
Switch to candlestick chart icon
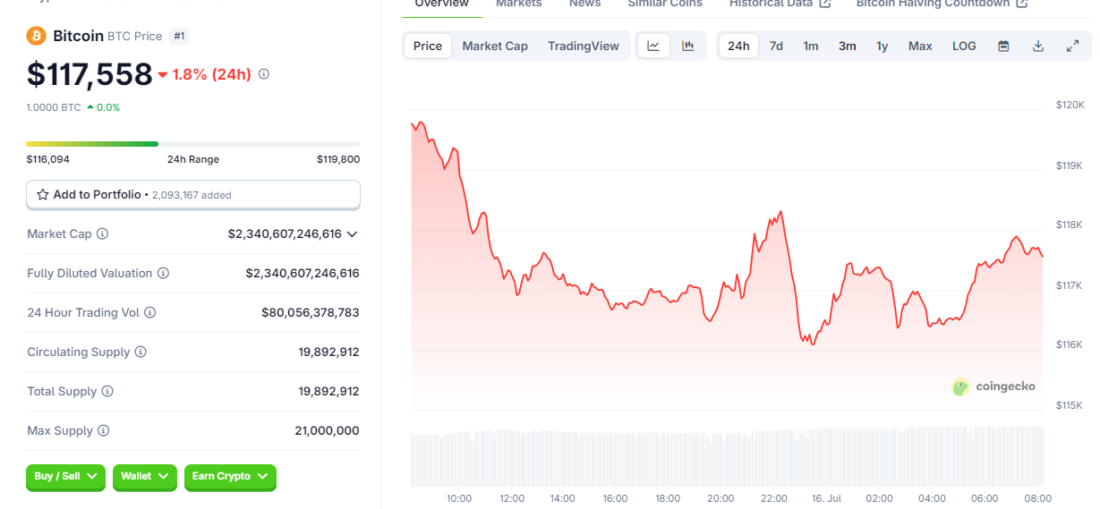coord(688,46)
